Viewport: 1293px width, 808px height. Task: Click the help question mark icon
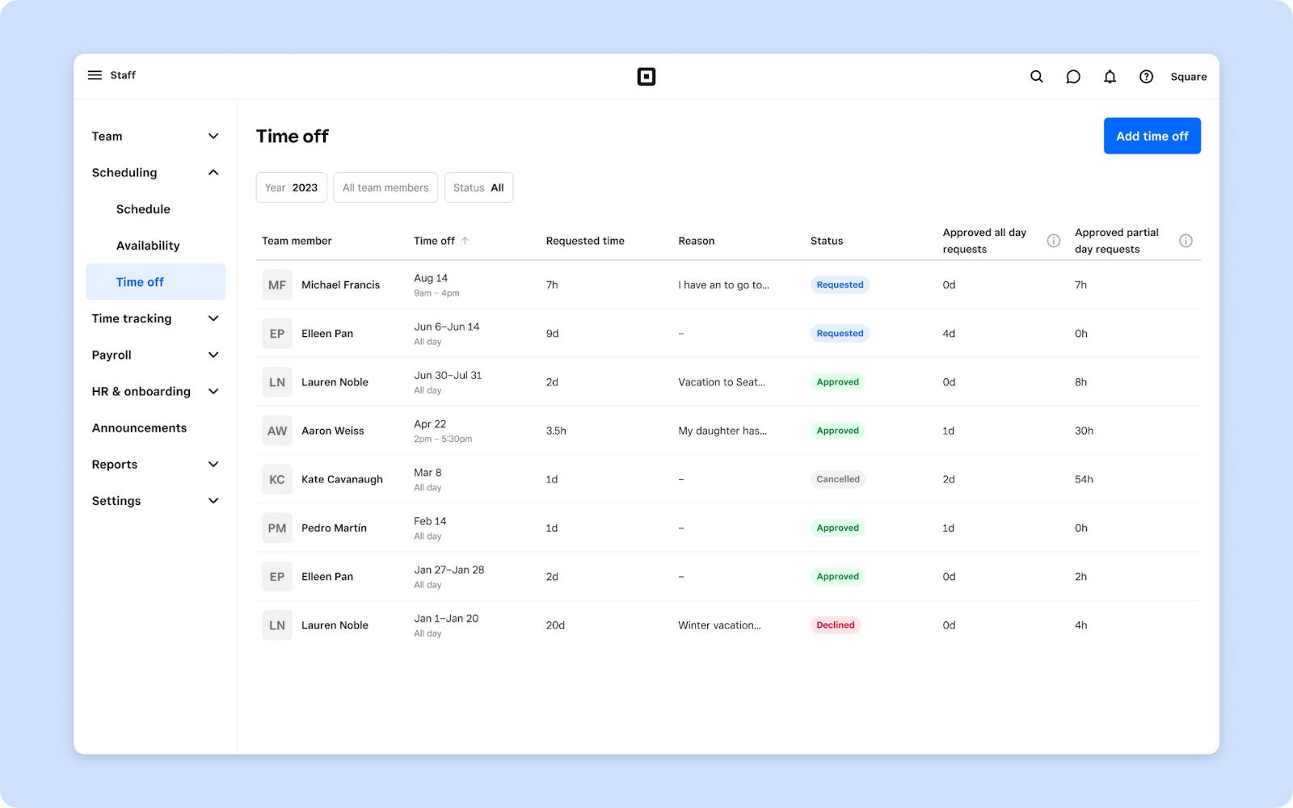(1146, 76)
